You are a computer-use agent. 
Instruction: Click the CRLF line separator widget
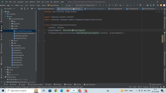(x=135, y=87)
